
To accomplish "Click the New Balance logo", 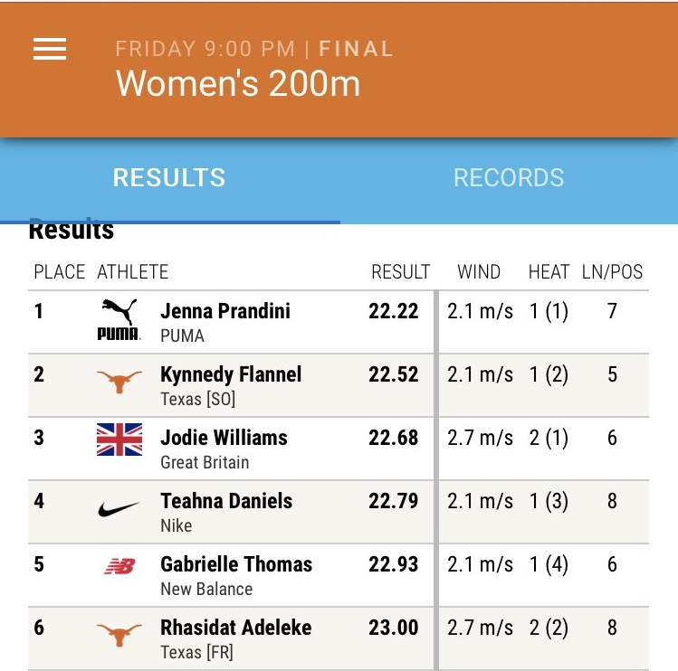I will pos(119,566).
